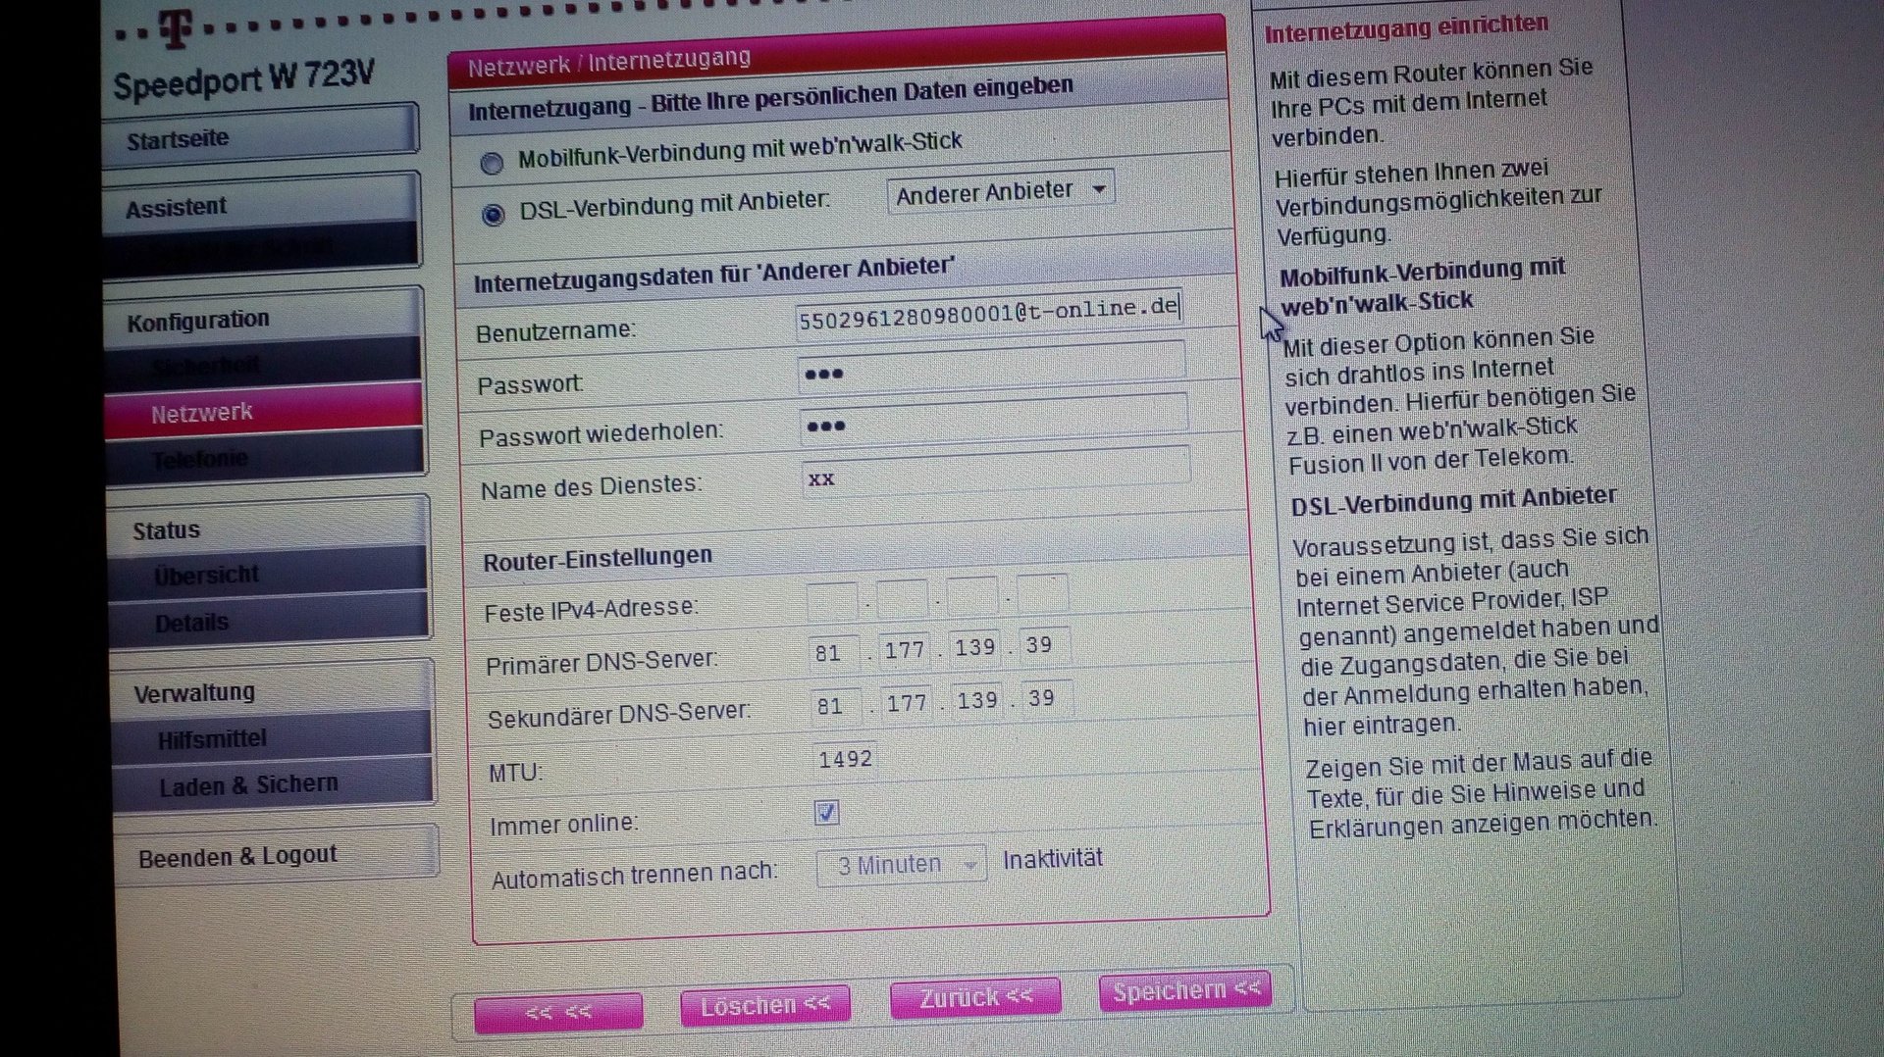
Task: Click third octet of Feste IPv4-Adresse
Action: (972, 594)
